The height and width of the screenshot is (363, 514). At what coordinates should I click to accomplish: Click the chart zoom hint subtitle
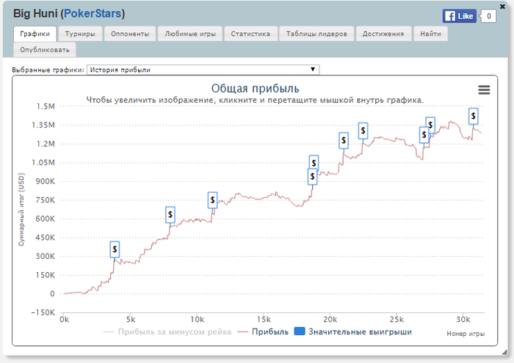coord(255,100)
